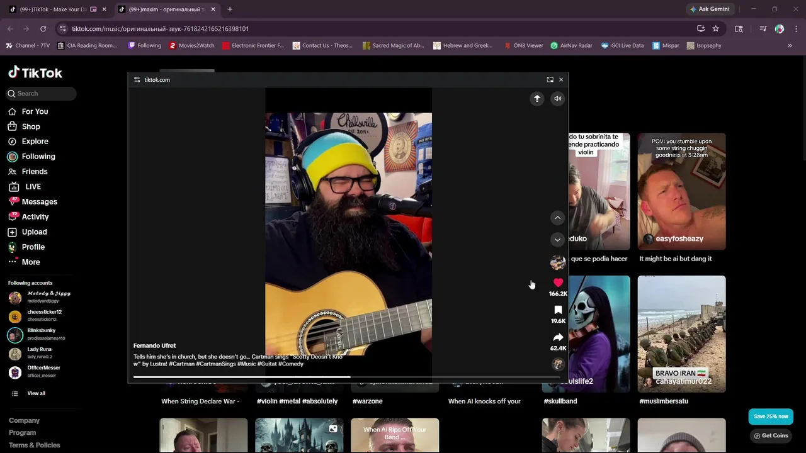Go back in browser history
The image size is (806, 453).
pyautogui.click(x=10, y=29)
